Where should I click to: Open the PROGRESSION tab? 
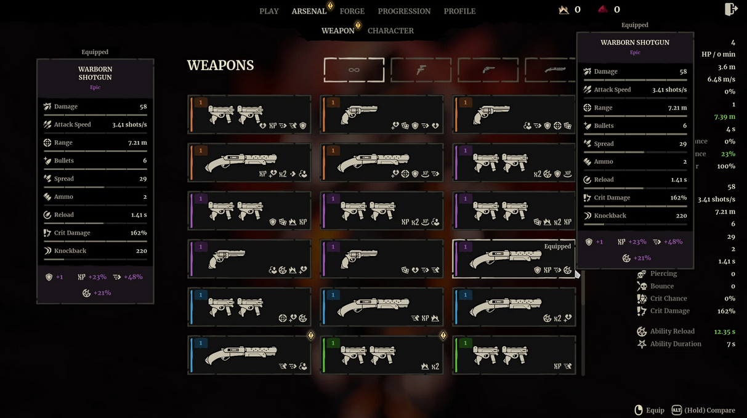(x=404, y=11)
